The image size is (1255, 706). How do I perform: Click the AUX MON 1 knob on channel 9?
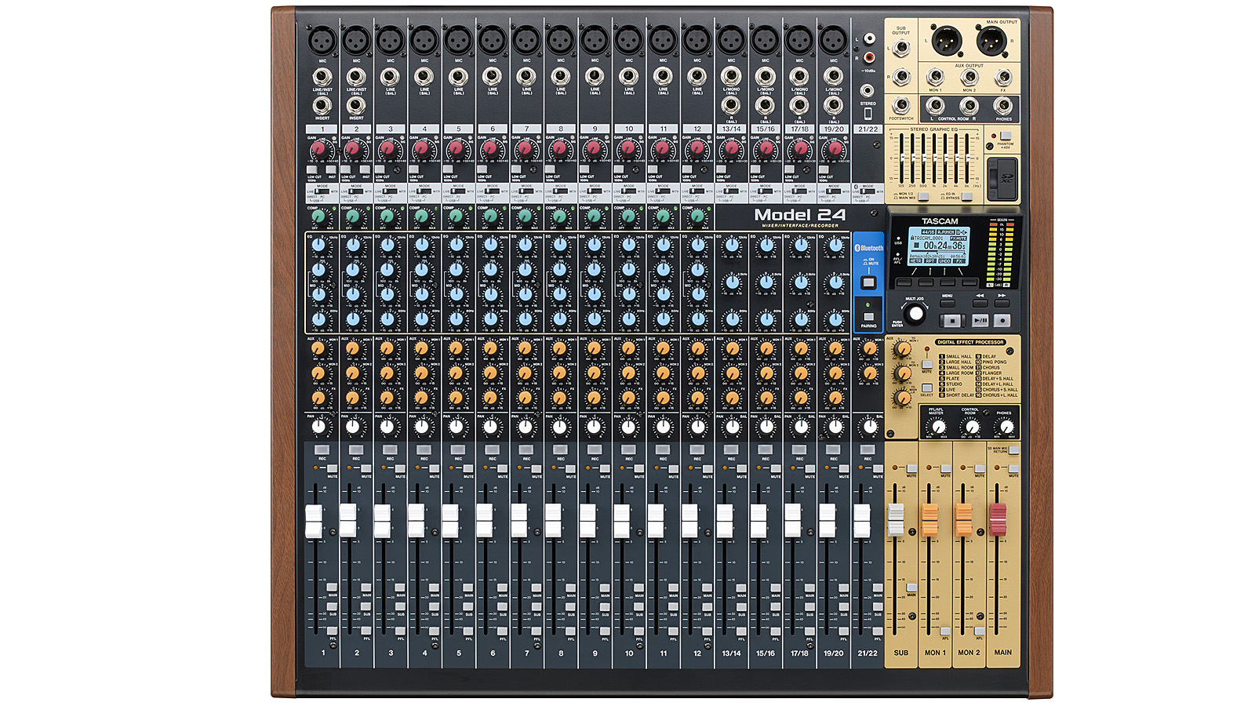pos(593,348)
